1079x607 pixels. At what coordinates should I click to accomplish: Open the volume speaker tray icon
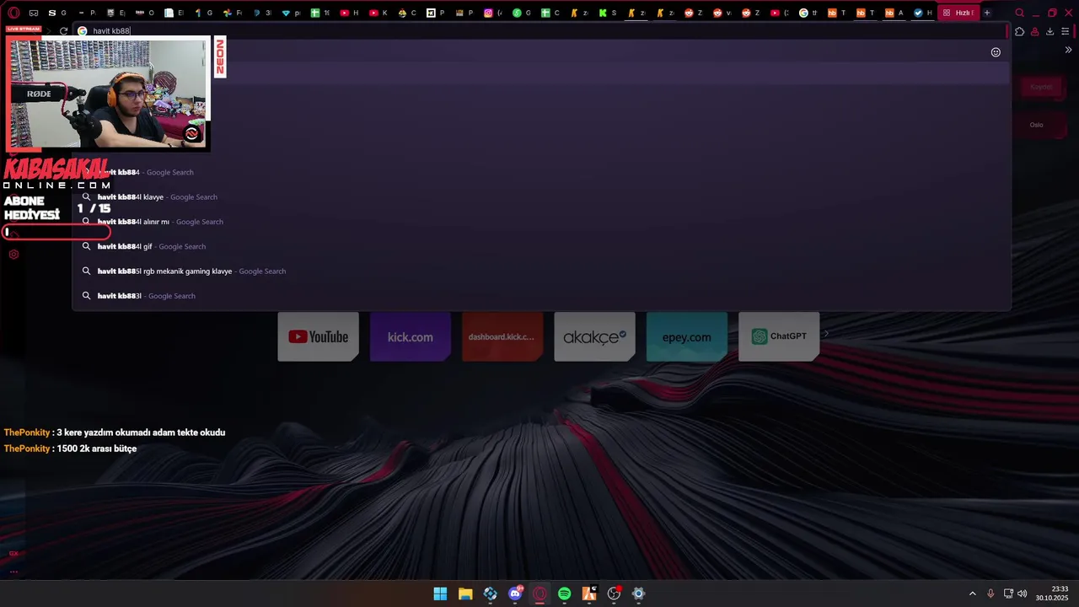(1023, 594)
